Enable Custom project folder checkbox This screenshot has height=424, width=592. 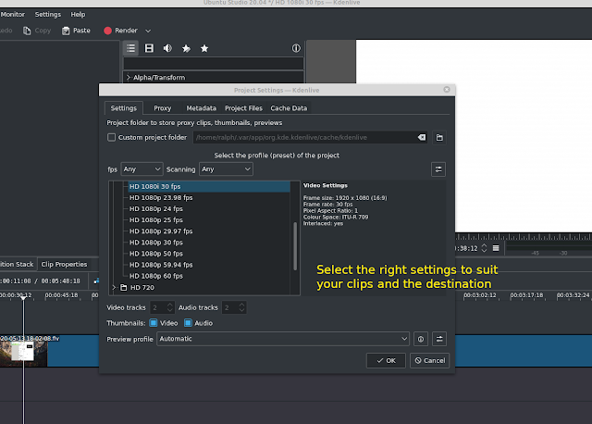[111, 138]
